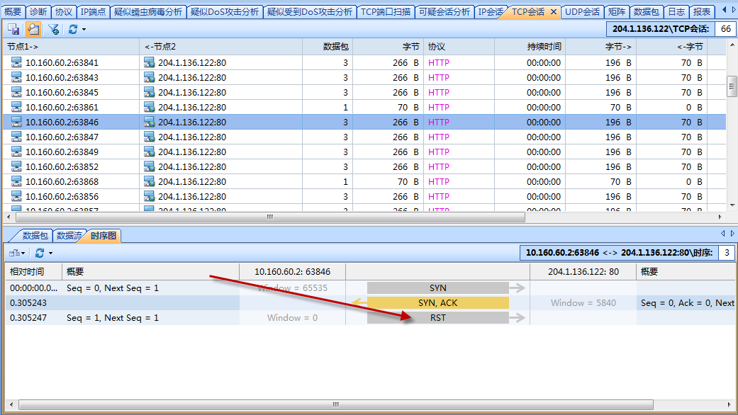Sort by the 数据包 column header
The width and height of the screenshot is (738, 415).
click(335, 47)
